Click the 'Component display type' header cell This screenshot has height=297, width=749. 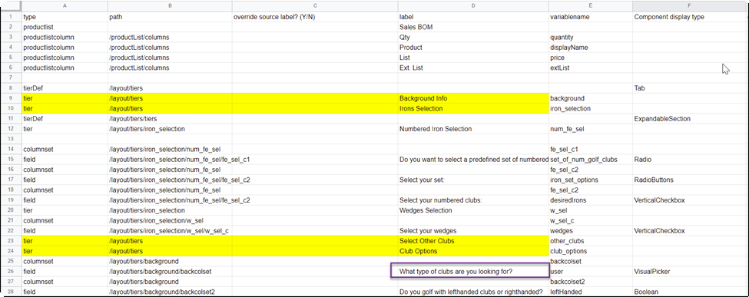(x=689, y=17)
